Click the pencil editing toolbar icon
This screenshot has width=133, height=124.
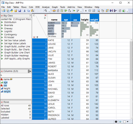pos(78,11)
